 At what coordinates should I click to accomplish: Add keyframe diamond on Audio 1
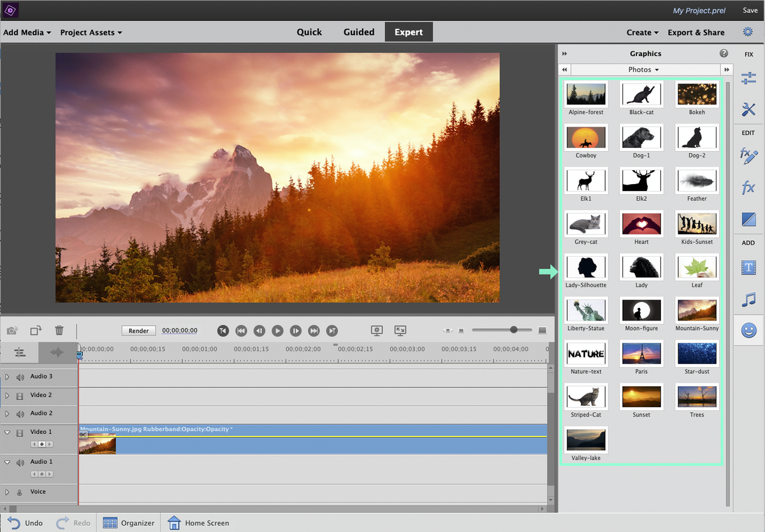click(42, 474)
